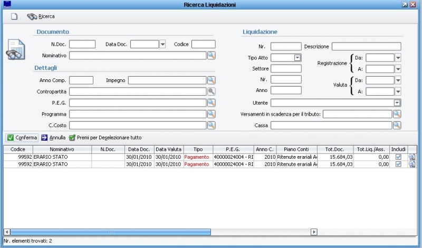This screenshot has width=422, height=248.
Task: Sort by the Nominativo column header
Action: (x=62, y=149)
